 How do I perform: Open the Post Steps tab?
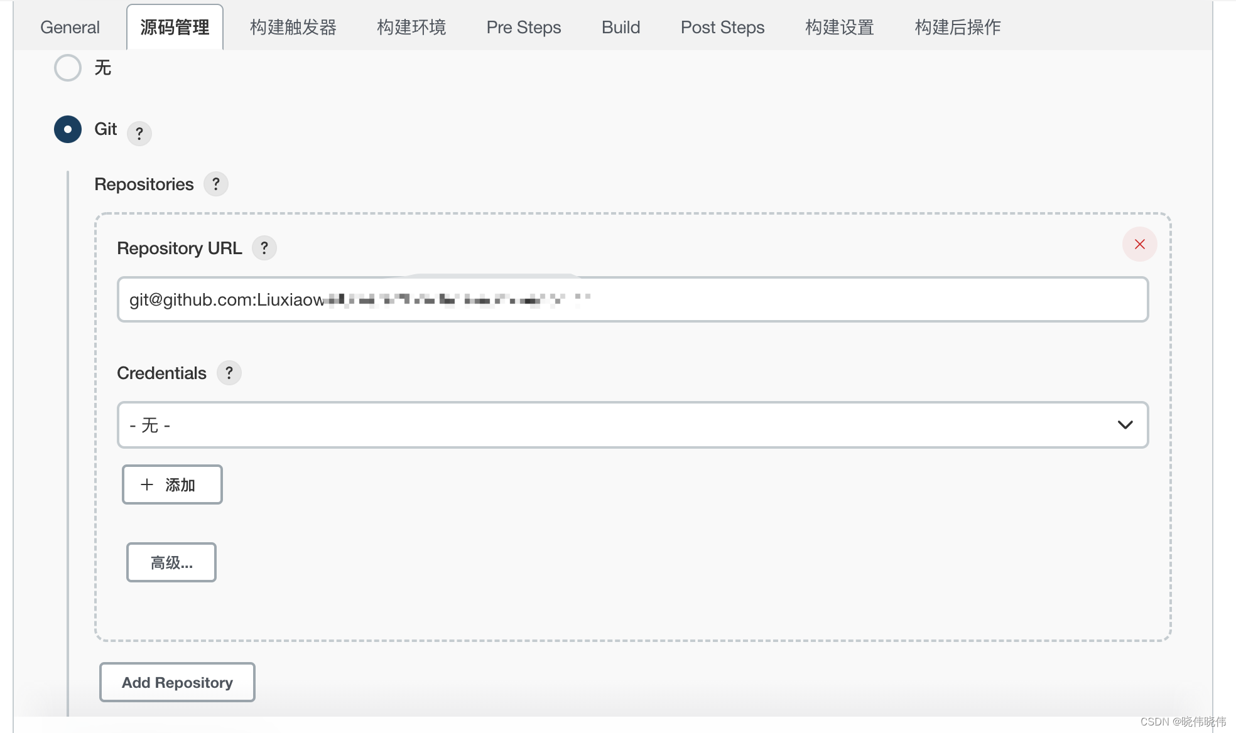click(722, 28)
